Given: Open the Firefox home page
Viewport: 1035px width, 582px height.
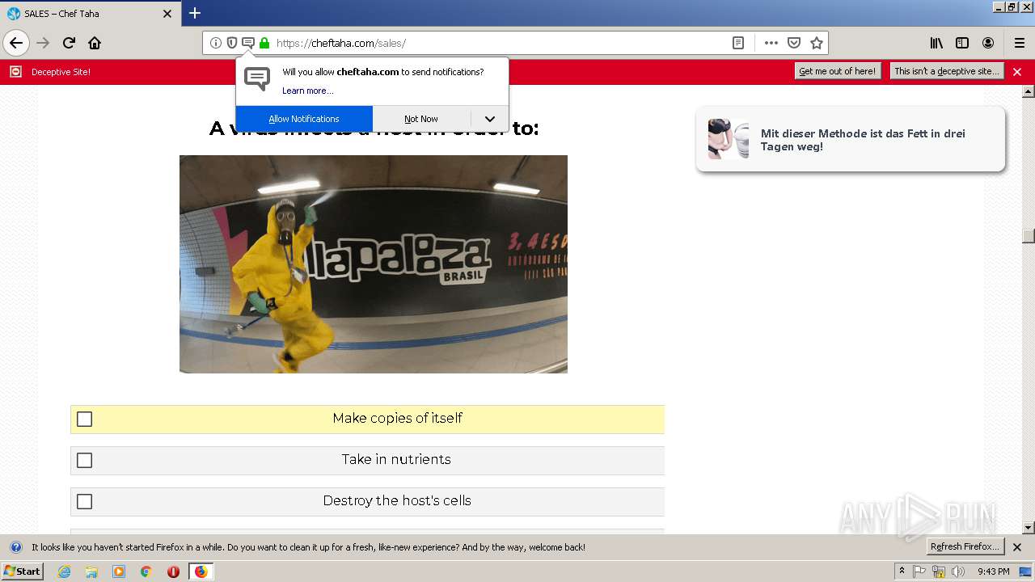Looking at the screenshot, I should [x=95, y=43].
